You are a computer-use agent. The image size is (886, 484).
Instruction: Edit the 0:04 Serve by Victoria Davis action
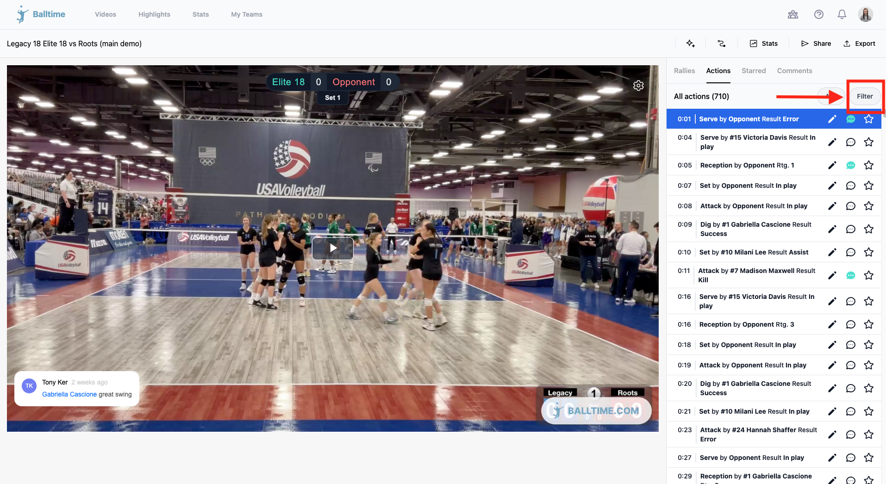[832, 142]
